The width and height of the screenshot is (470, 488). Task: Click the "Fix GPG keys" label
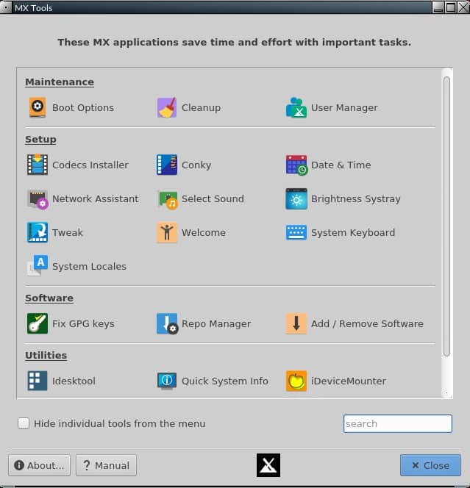pyautogui.click(x=83, y=323)
